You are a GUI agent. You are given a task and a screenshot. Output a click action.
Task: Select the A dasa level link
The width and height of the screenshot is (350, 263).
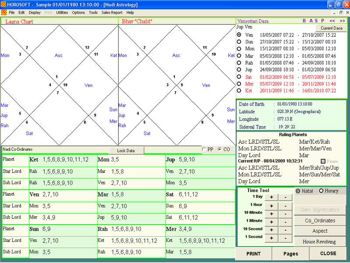pos(311,21)
